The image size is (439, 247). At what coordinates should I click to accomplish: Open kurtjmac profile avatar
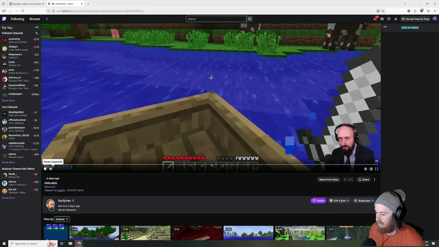pos(50,205)
